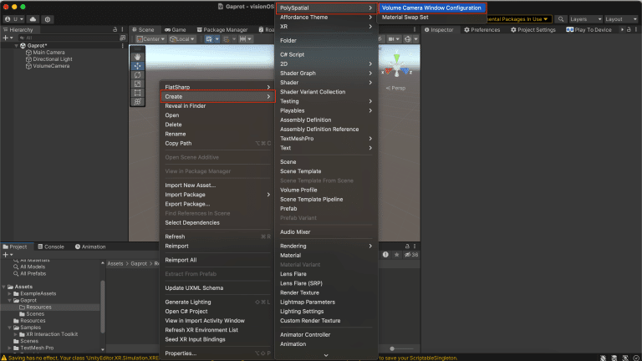Select the Rotate tool

138,75
